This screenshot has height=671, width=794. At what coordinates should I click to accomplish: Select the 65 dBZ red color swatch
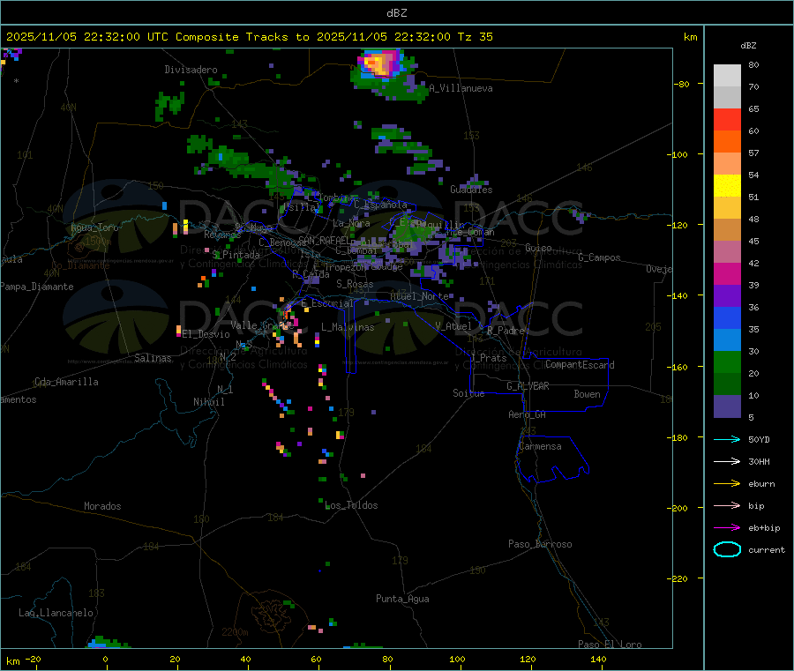click(727, 119)
